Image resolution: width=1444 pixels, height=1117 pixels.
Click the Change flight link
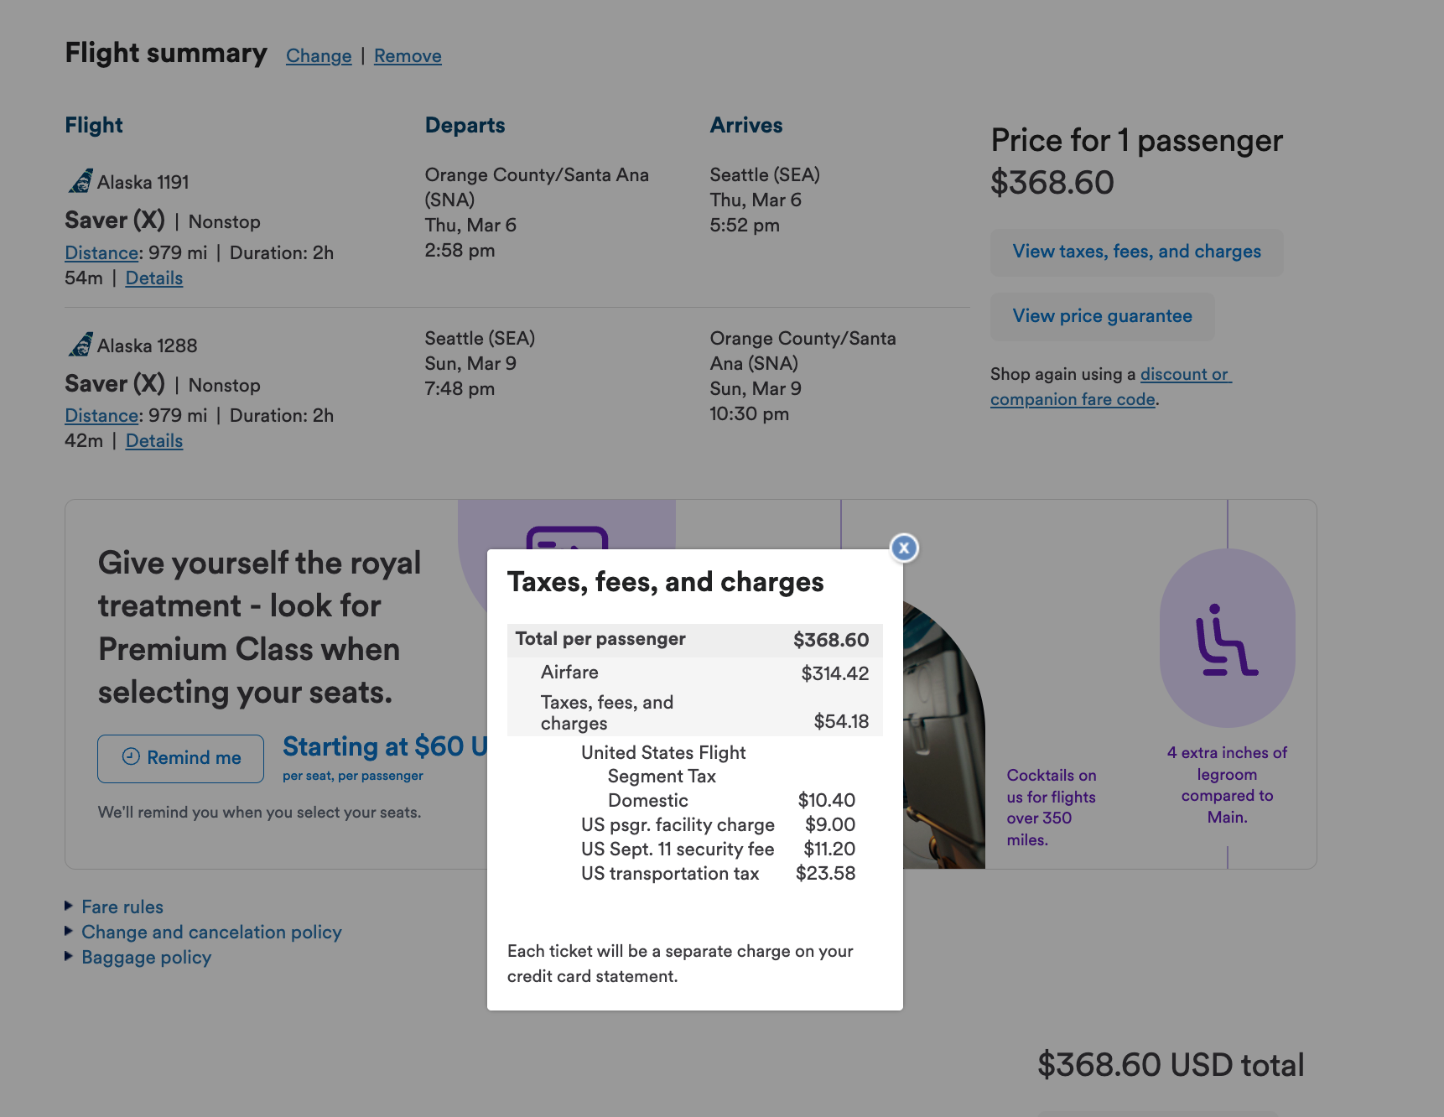(319, 56)
